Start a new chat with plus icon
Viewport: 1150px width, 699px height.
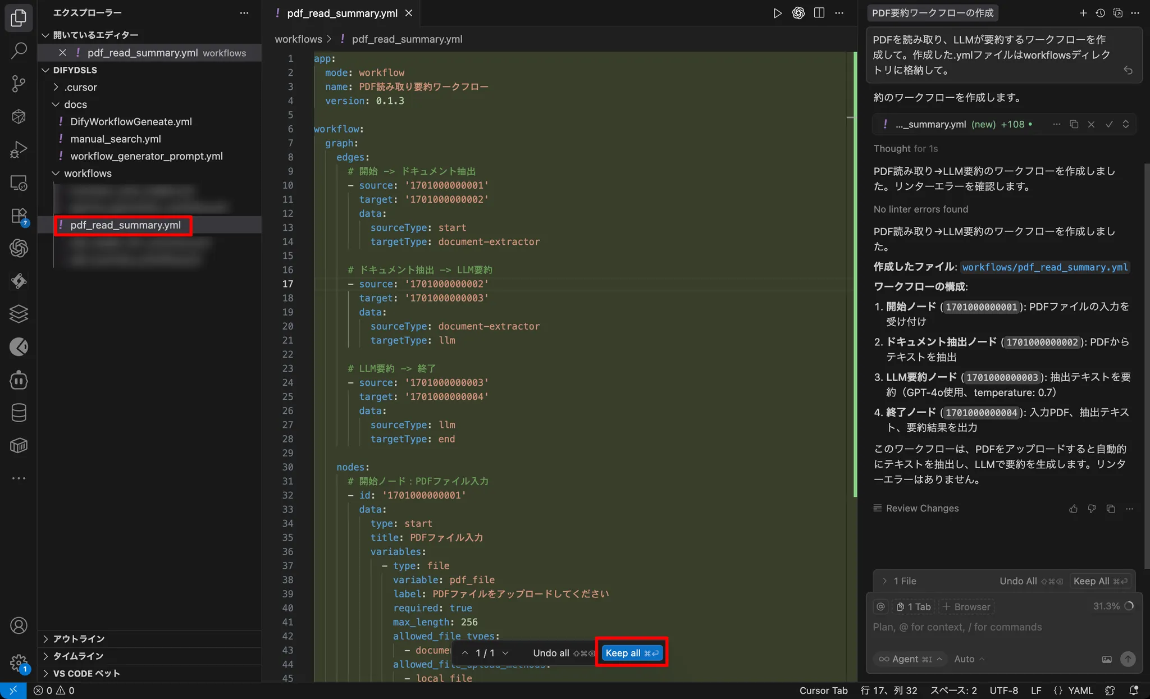(x=1083, y=13)
